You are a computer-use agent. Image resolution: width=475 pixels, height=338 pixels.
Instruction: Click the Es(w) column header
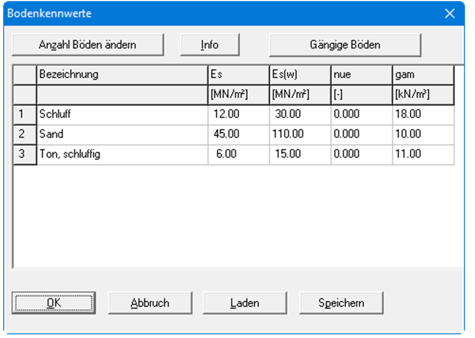click(x=300, y=75)
